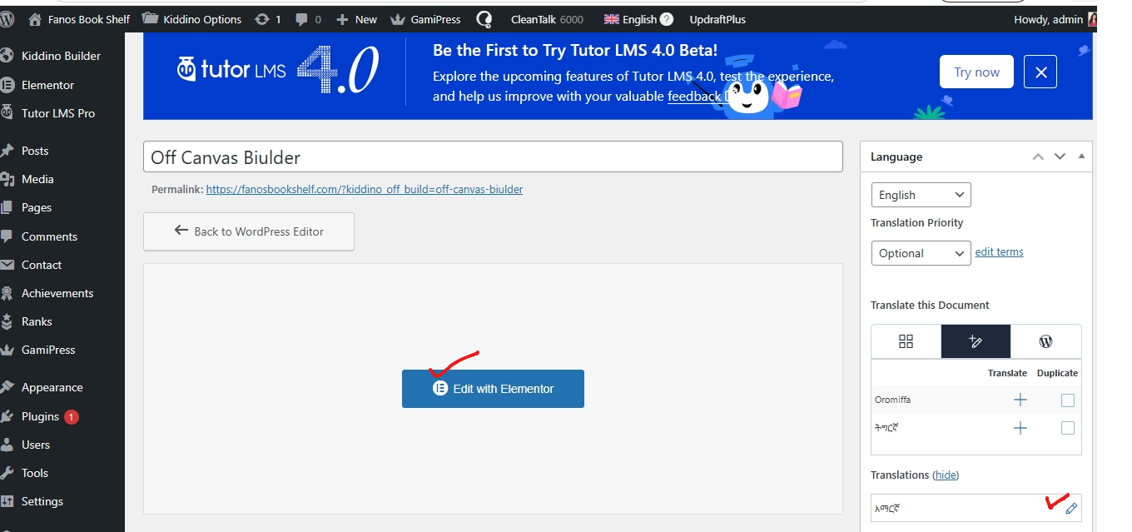Click the English flag icon in admin bar
The image size is (1132, 532).
point(612,19)
